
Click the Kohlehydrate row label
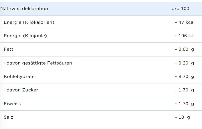[19, 77]
